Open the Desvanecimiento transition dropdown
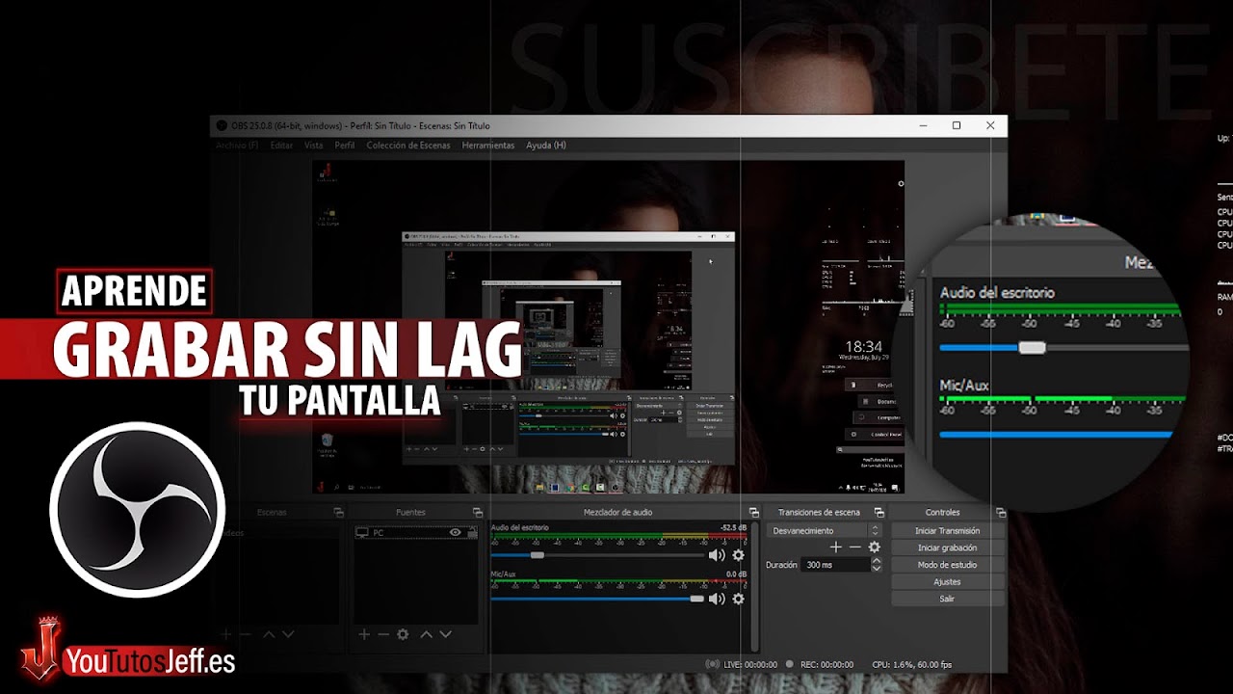The width and height of the screenshot is (1233, 694). point(825,530)
